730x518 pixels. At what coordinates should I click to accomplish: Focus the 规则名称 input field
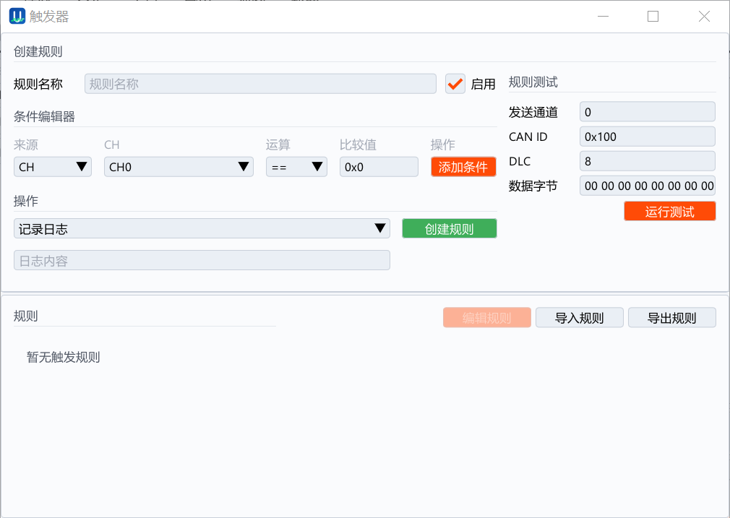(260, 84)
